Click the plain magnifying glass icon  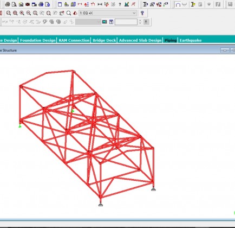(69, 13)
